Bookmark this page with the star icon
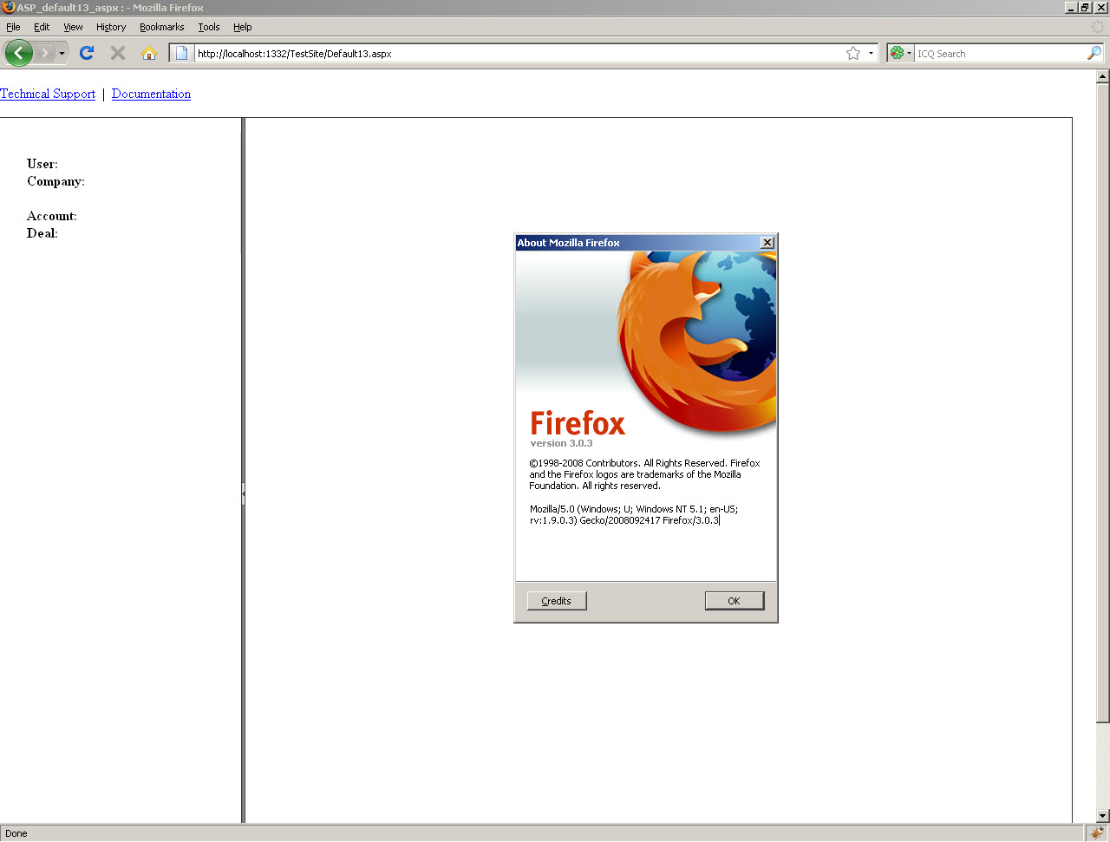The width and height of the screenshot is (1110, 842). tap(853, 53)
